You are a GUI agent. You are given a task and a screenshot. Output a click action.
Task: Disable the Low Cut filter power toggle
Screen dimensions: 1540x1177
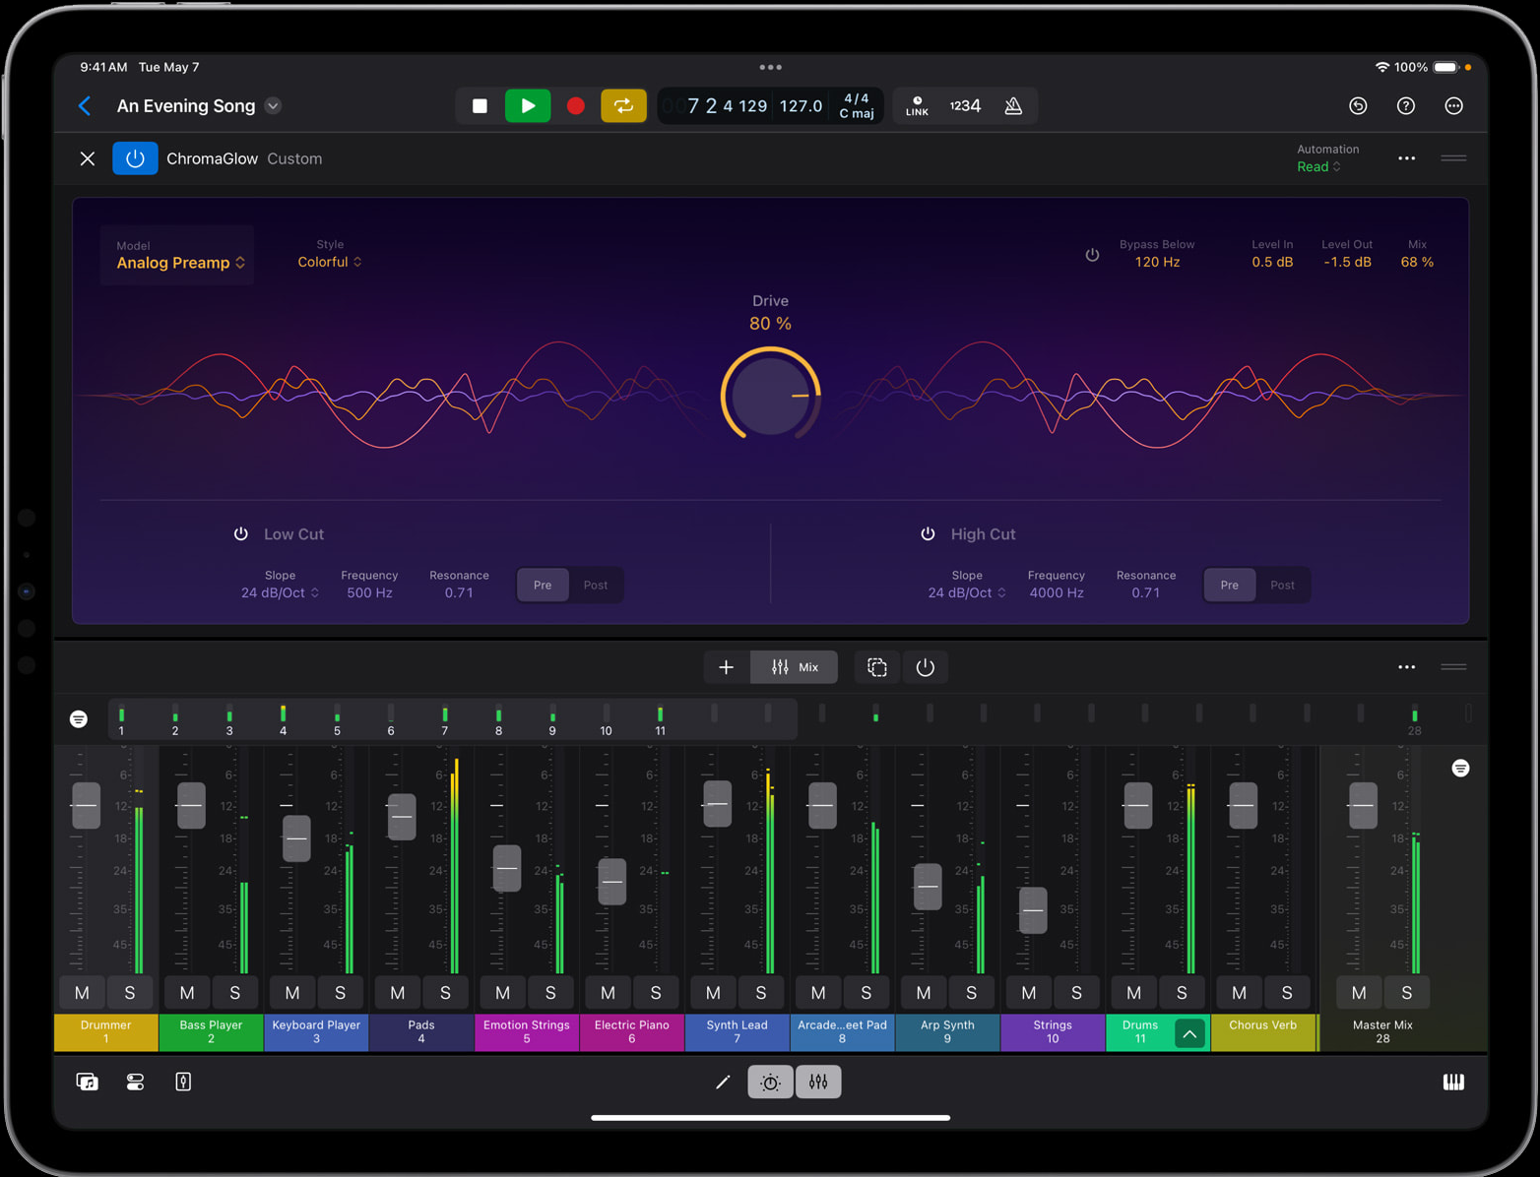[240, 533]
